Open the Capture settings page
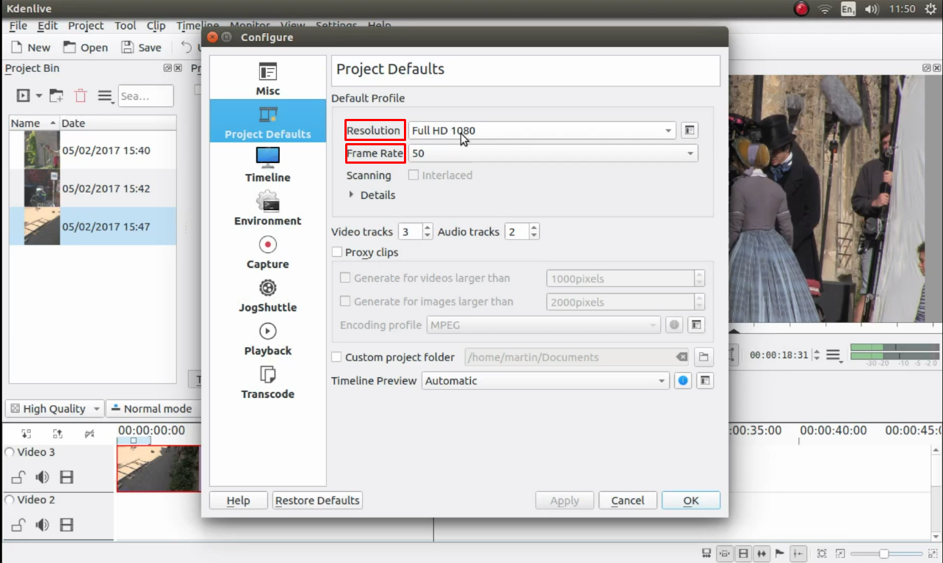 coord(267,251)
